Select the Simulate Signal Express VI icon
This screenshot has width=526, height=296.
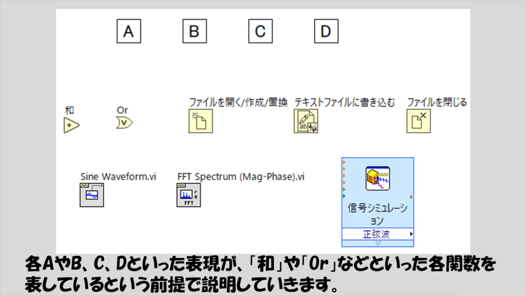tap(377, 178)
